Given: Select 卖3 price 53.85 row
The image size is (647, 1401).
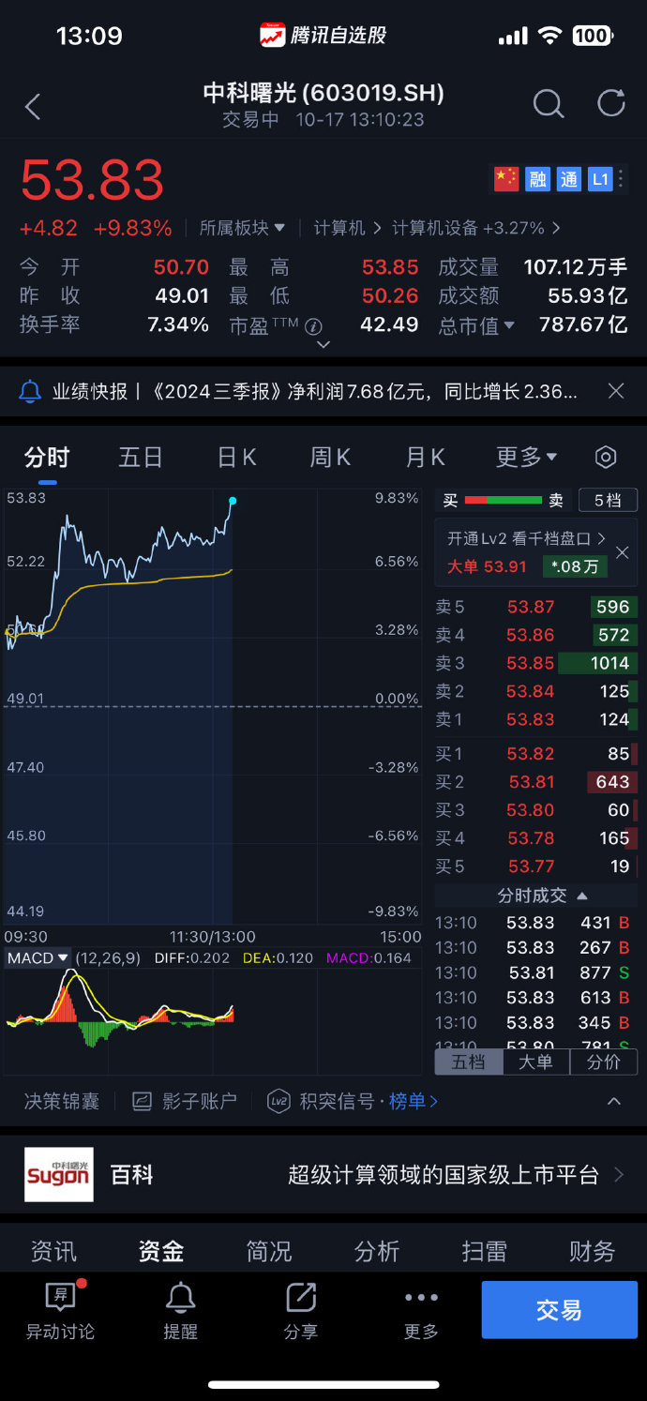Looking at the screenshot, I should [x=536, y=663].
